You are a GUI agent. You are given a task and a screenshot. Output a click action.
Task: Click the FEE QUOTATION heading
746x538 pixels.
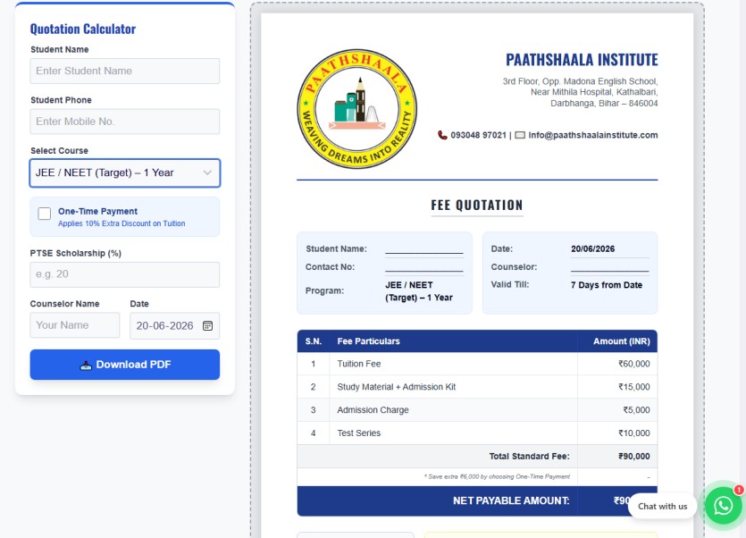coord(477,206)
